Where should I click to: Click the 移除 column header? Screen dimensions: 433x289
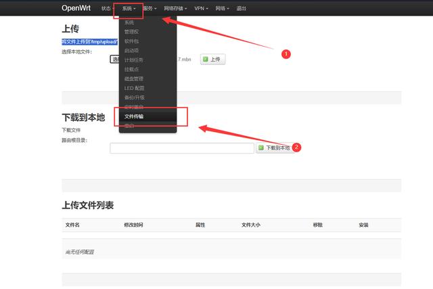tap(318, 225)
